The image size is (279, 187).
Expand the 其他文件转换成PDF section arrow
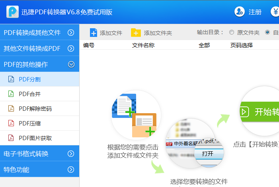pos(71,48)
